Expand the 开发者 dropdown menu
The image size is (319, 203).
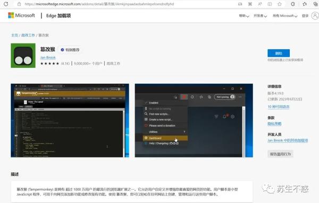260,16
